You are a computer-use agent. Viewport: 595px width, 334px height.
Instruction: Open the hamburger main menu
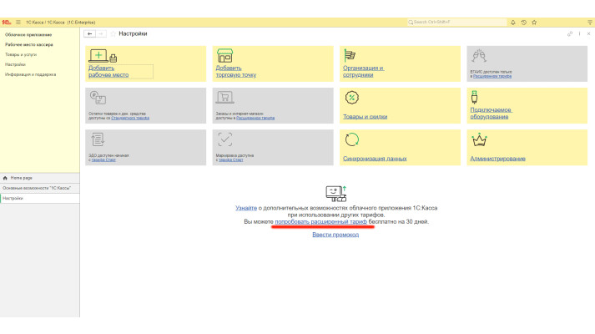point(18,23)
